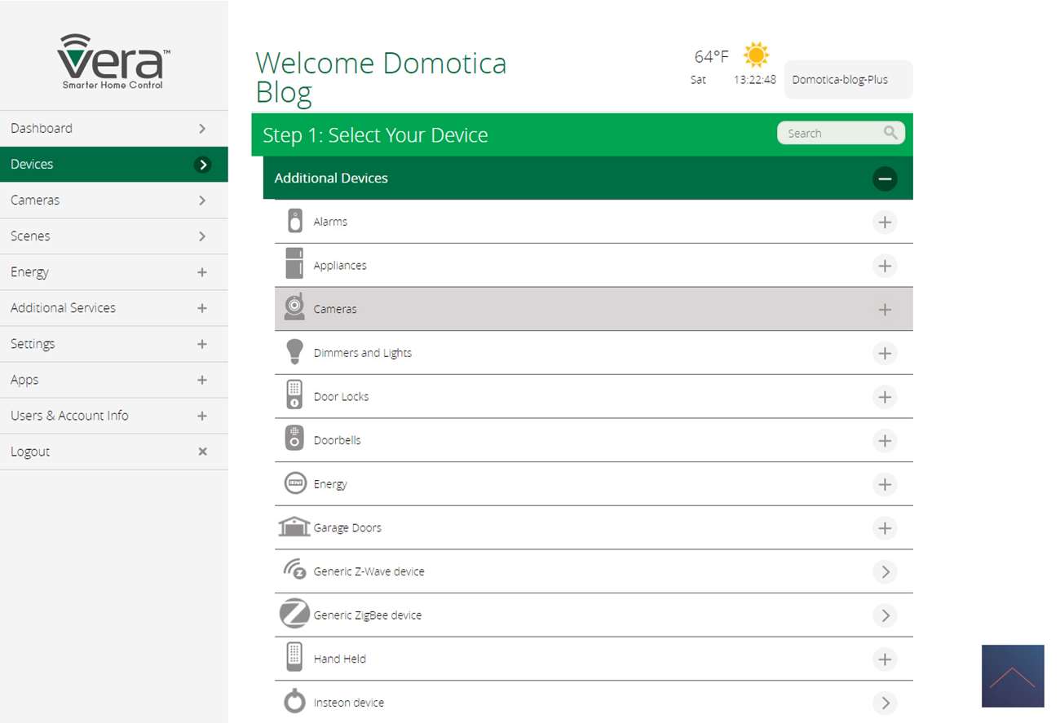Expand the Doorbells category plus button
Viewport: 1060px width, 723px height.
[x=885, y=441]
